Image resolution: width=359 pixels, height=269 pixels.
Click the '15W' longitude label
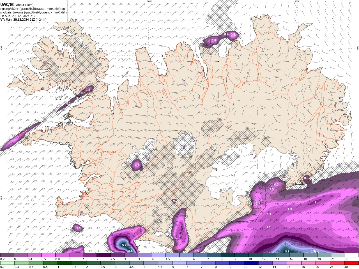click(297, 1)
